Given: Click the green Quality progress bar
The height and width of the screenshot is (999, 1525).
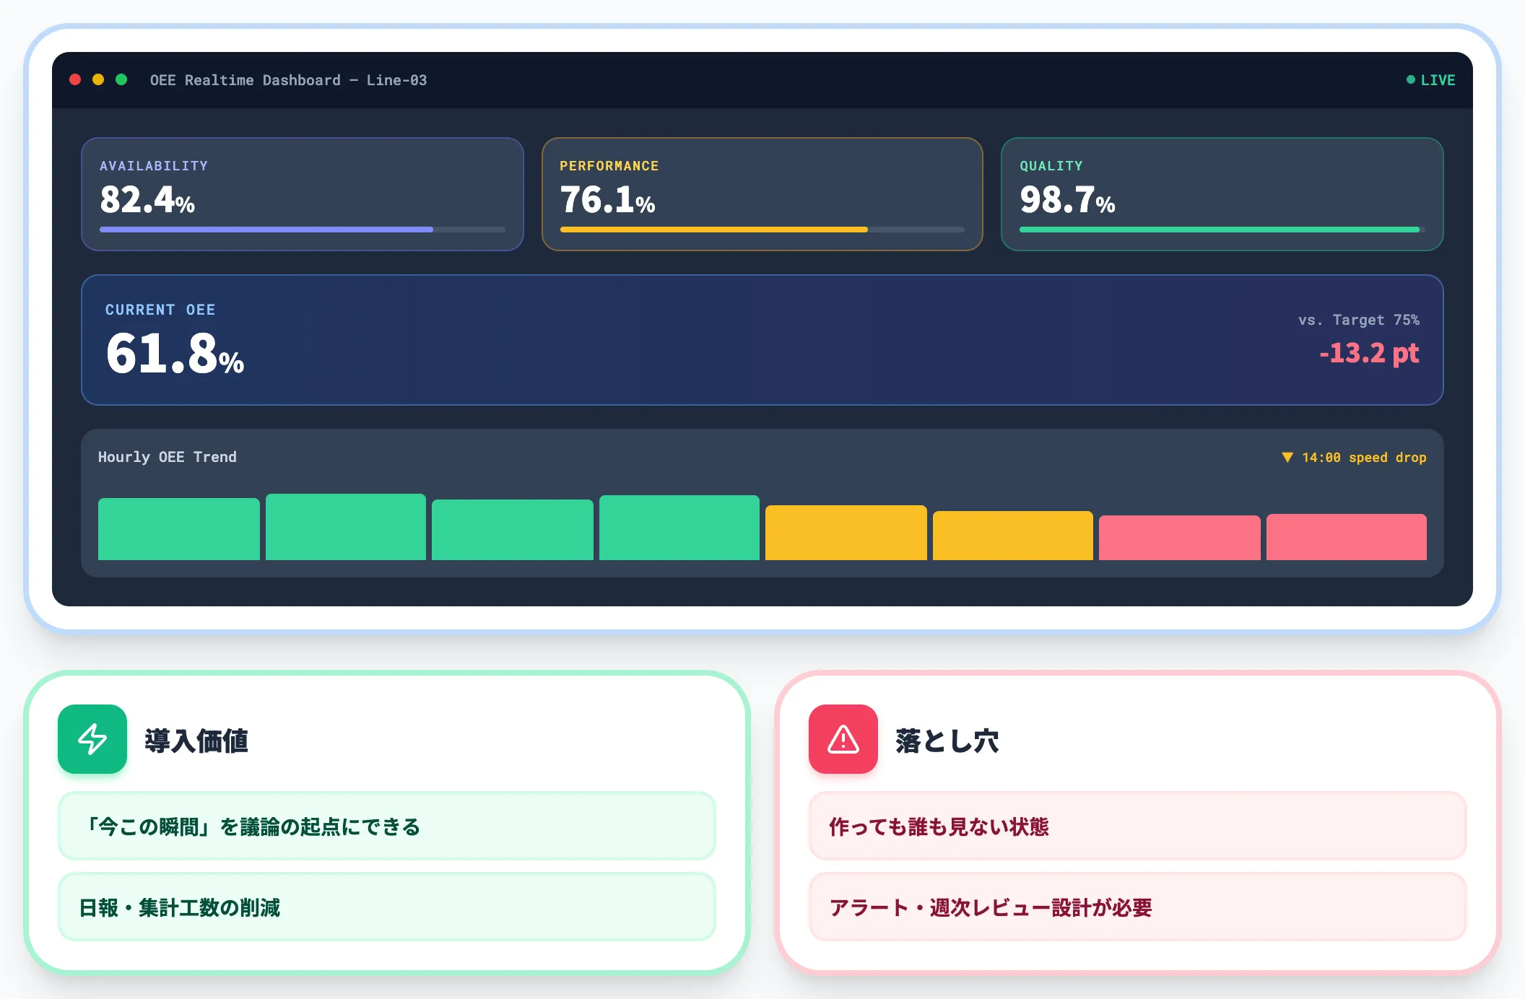Looking at the screenshot, I should coord(1222,230).
